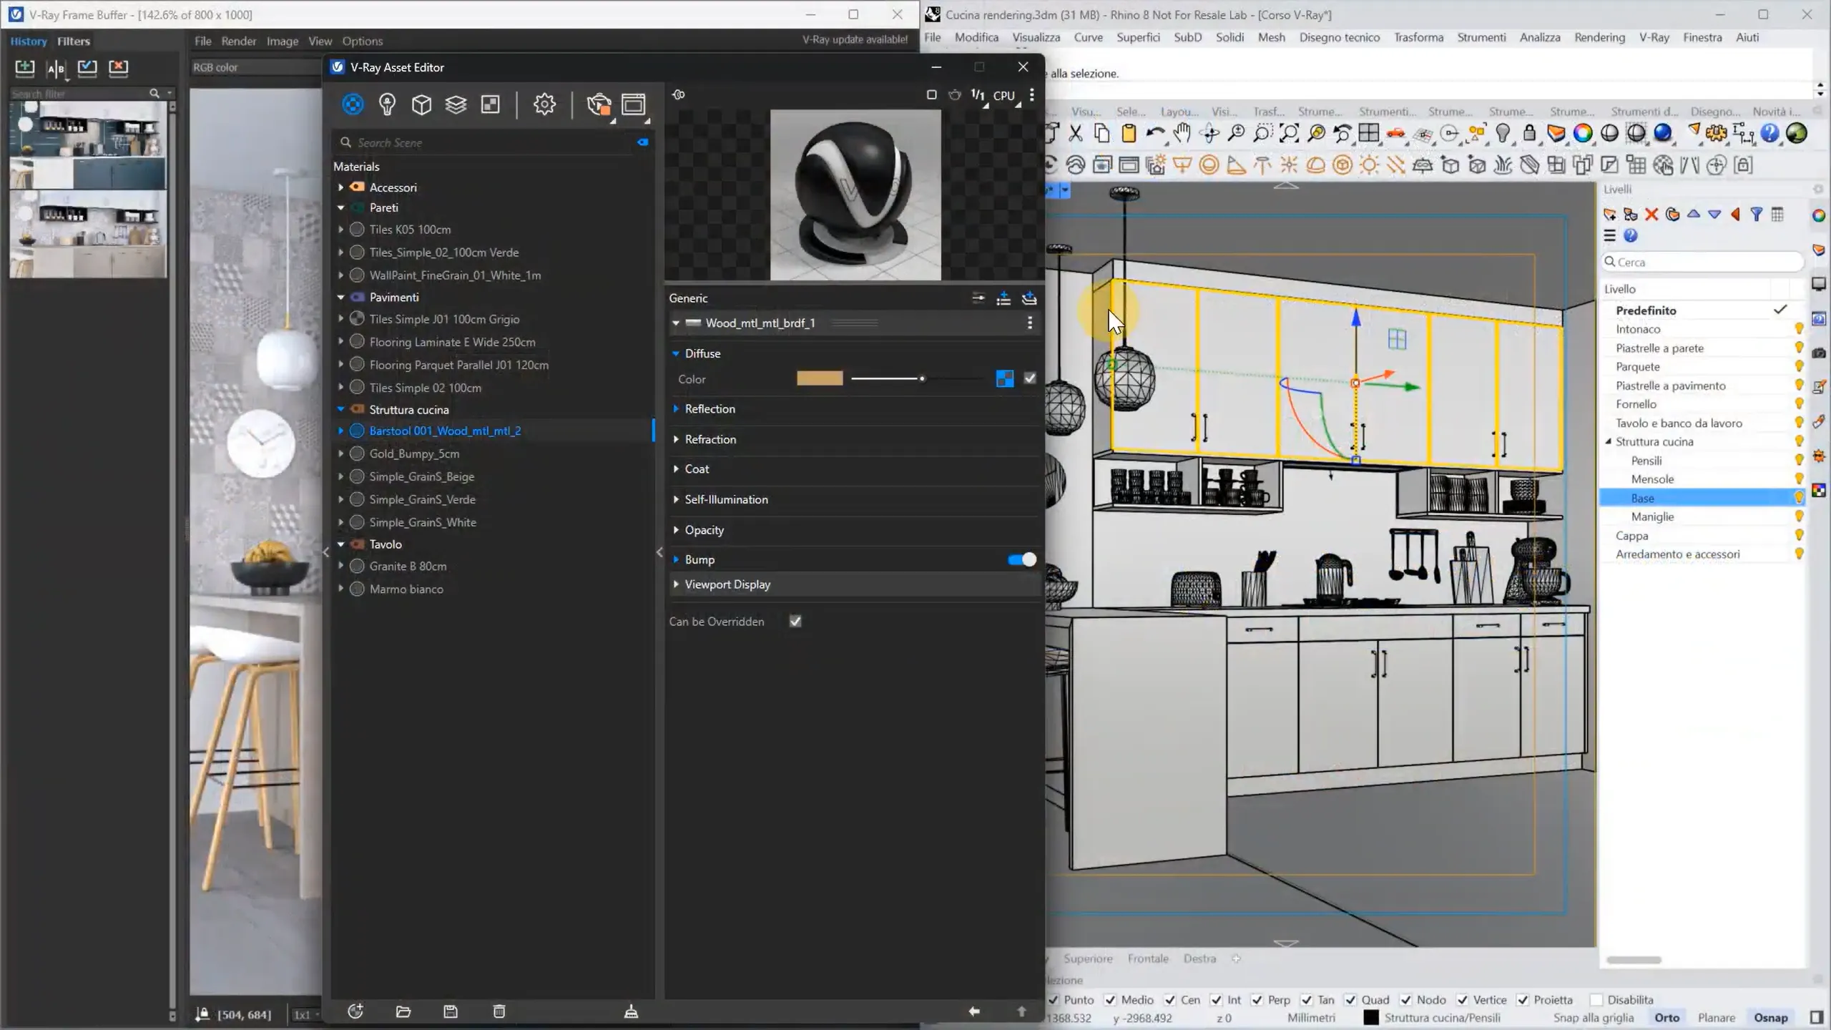Switch to the Filters tab

click(x=74, y=41)
